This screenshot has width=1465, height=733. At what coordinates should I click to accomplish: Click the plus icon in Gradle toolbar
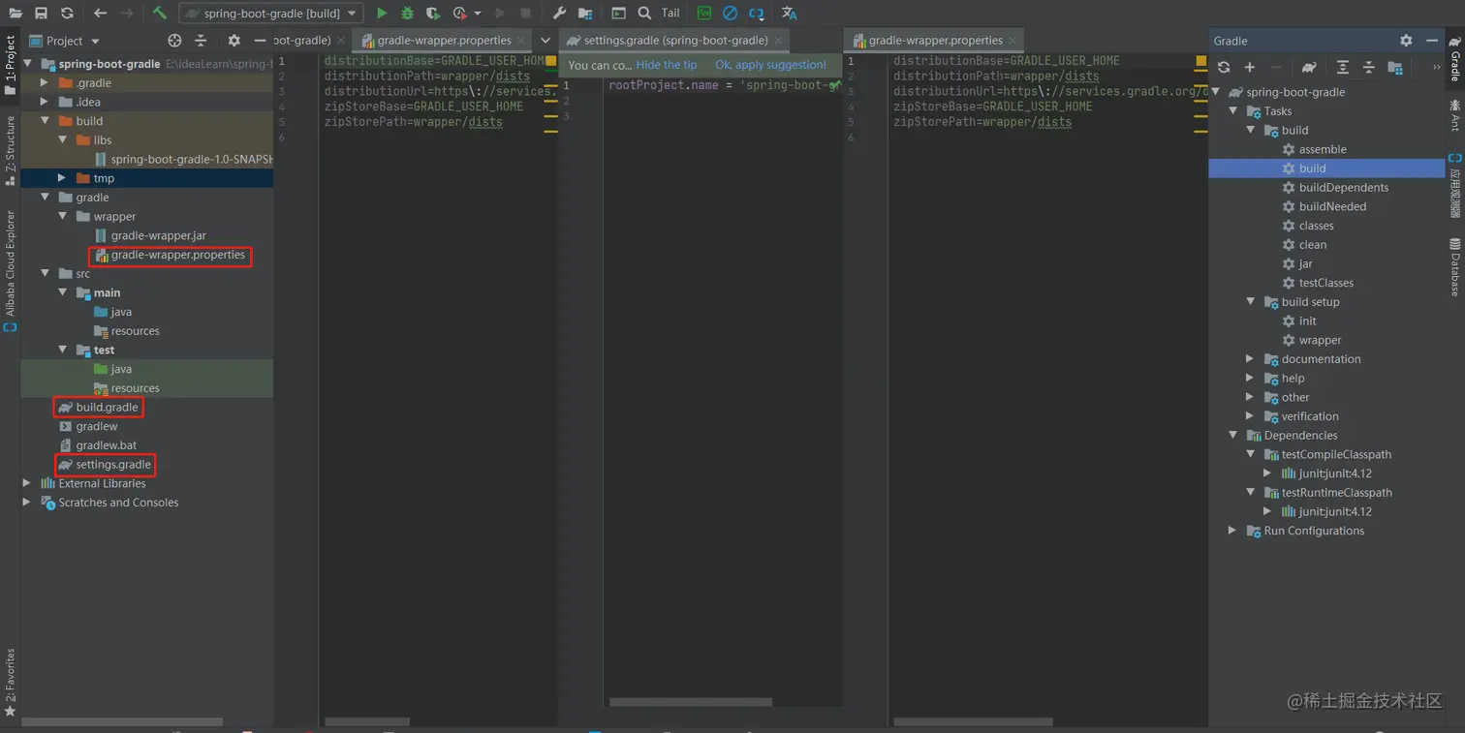coord(1250,68)
